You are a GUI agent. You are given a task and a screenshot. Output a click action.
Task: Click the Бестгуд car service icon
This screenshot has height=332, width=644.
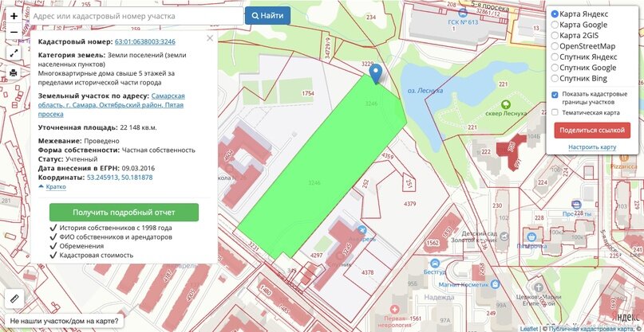tap(437, 264)
